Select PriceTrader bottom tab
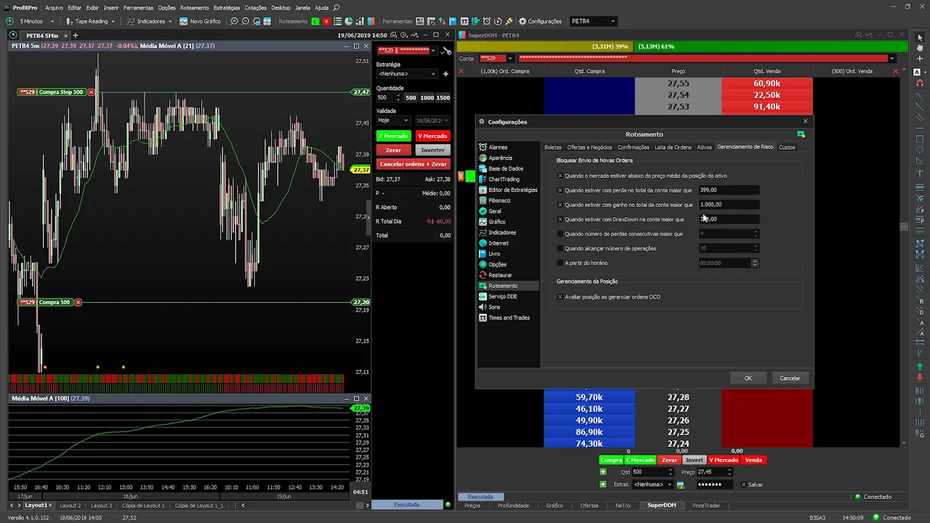The width and height of the screenshot is (930, 523). [x=706, y=506]
